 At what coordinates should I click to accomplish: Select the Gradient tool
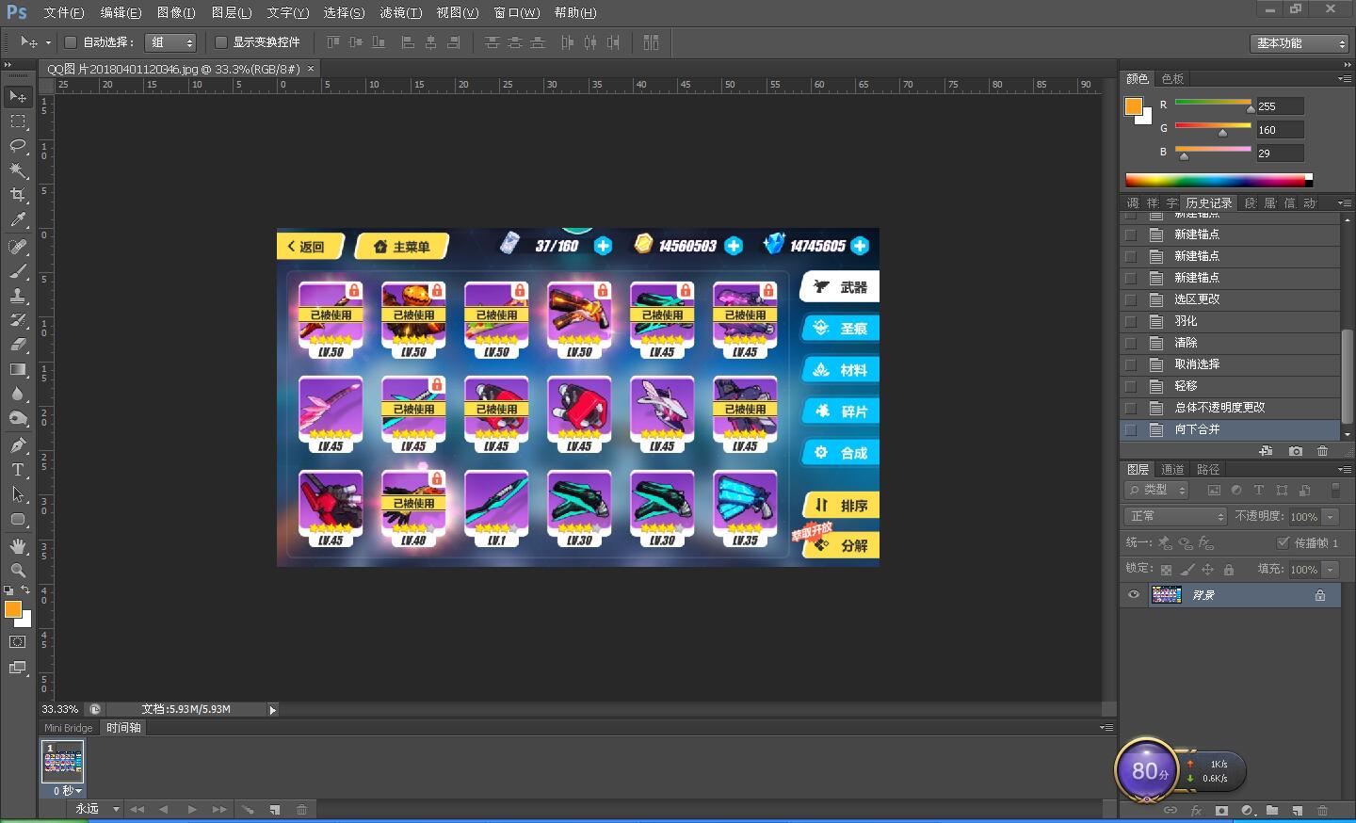(x=18, y=369)
